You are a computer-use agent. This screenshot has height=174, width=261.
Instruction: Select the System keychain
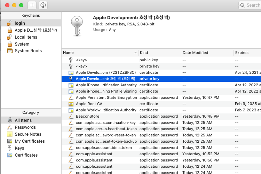31,44
